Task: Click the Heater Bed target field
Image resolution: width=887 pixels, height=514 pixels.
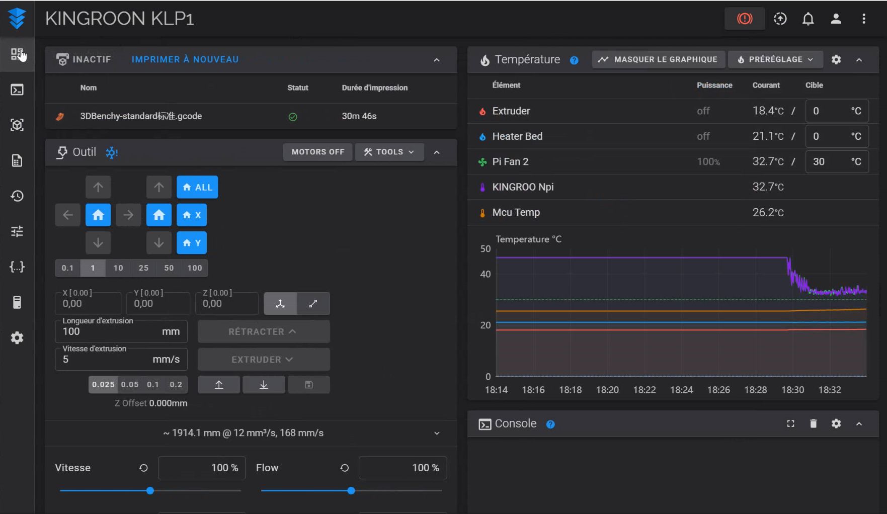Action: click(x=837, y=136)
